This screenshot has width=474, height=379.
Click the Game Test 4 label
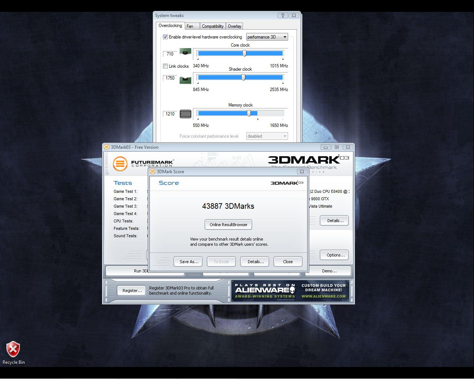[x=126, y=214]
